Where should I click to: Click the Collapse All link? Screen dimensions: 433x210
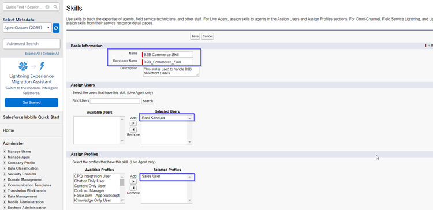coord(51,54)
